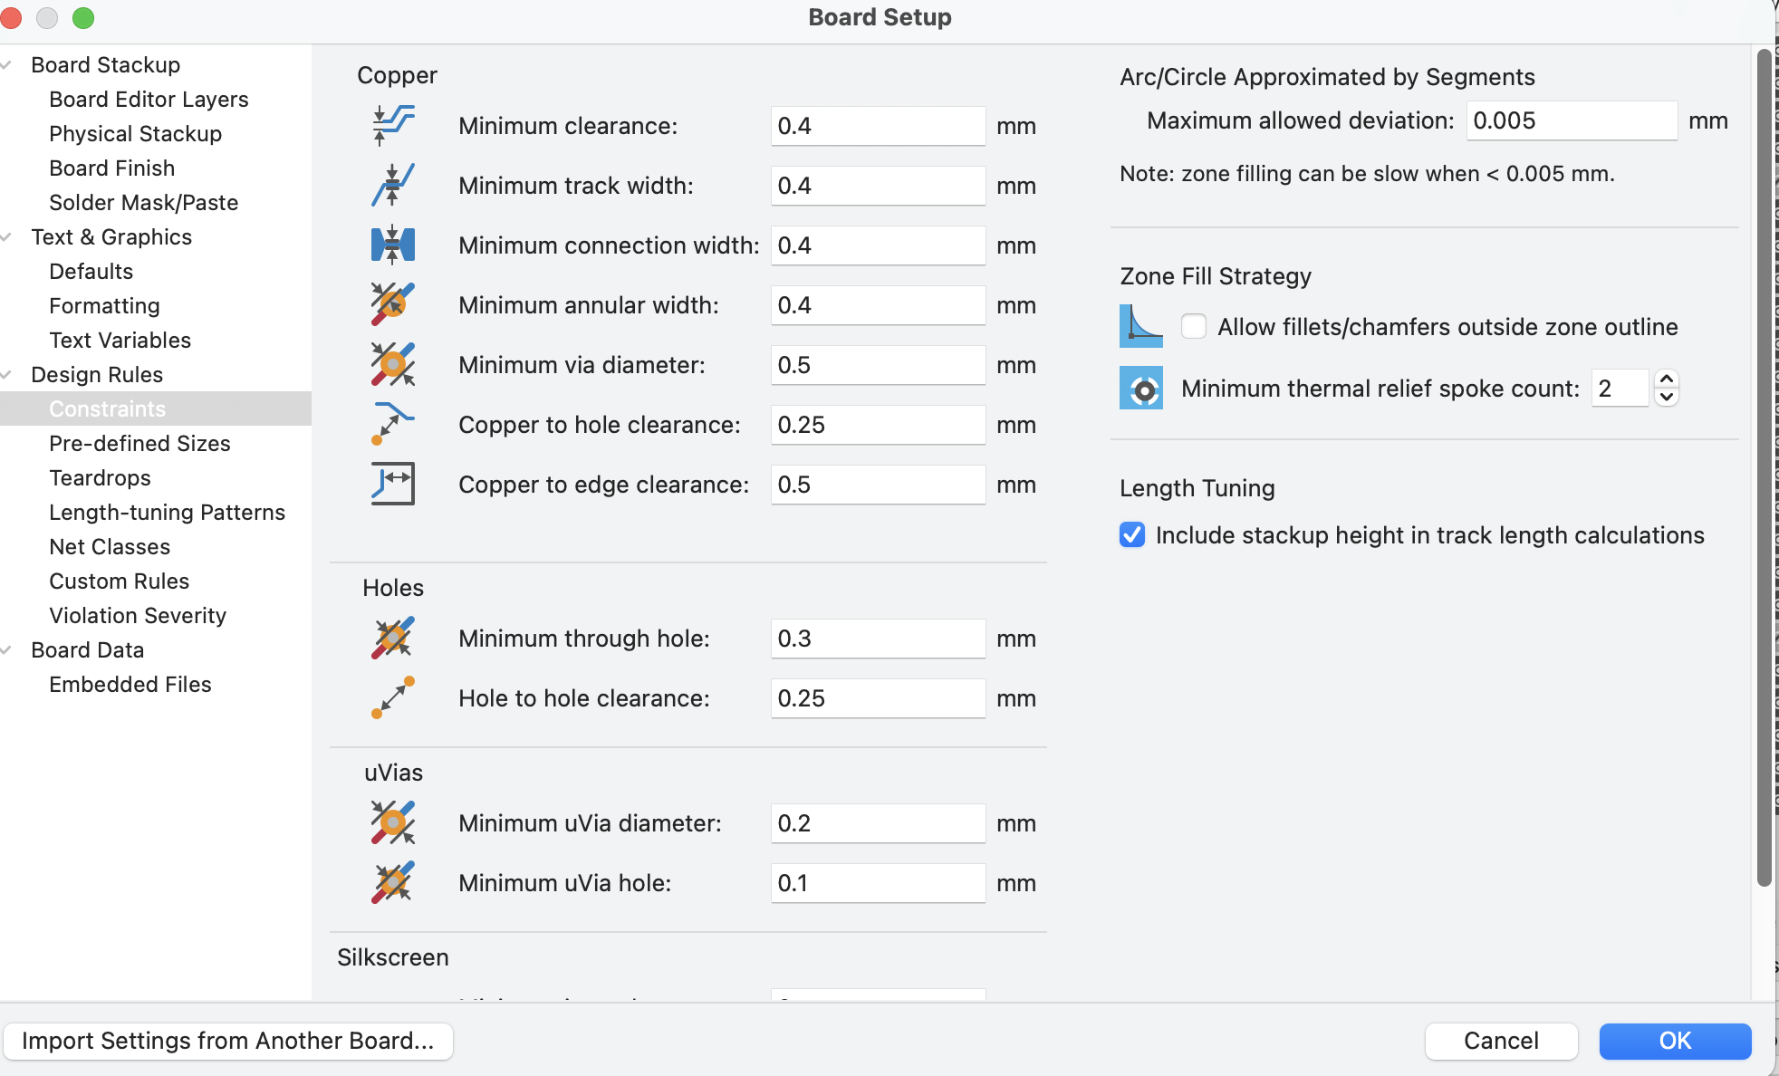
Task: Click the Hole to hole clearance icon
Action: [393, 698]
